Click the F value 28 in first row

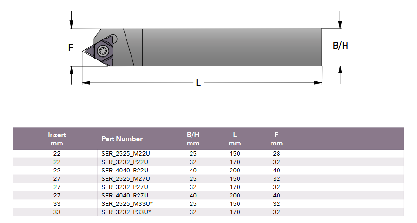[277, 153]
